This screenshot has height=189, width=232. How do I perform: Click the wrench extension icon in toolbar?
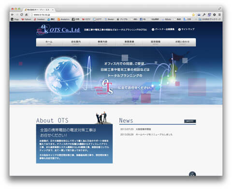click(204, 14)
